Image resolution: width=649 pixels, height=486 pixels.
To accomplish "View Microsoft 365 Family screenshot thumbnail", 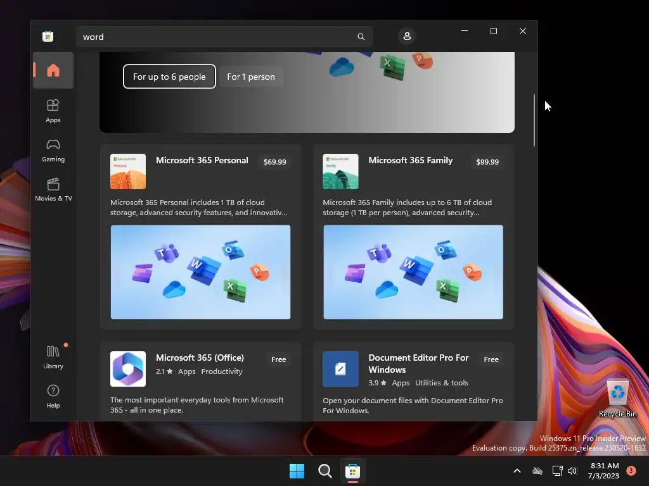I will coord(413,272).
